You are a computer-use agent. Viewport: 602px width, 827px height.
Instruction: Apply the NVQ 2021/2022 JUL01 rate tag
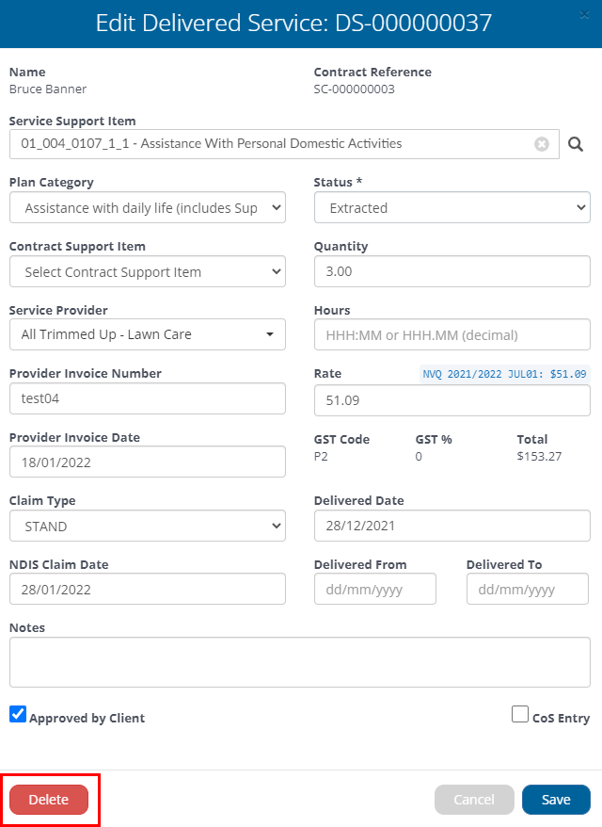coord(504,374)
